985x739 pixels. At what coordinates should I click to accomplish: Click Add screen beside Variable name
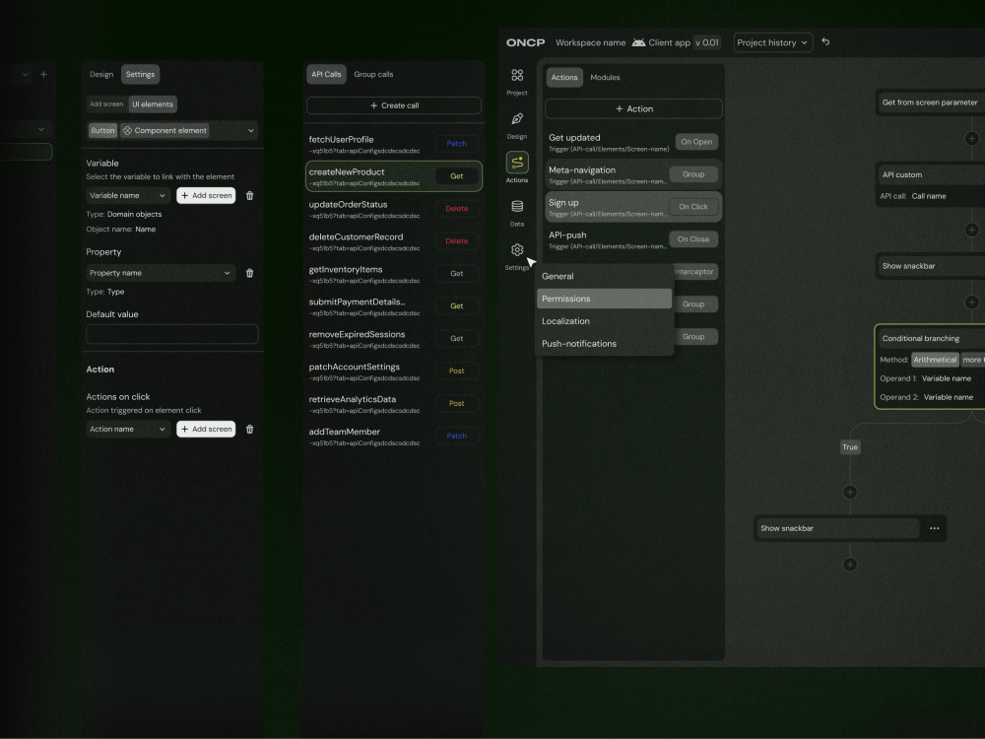[x=206, y=195]
